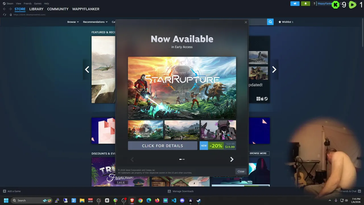This screenshot has height=205, width=364.
Task: Select the middle landscape screenshot thumbnail
Action: [182, 130]
